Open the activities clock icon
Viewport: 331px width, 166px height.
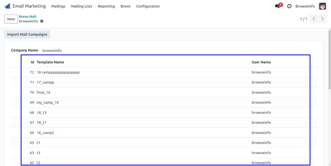(289, 6)
